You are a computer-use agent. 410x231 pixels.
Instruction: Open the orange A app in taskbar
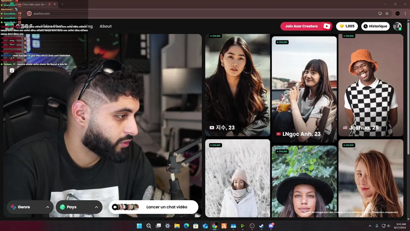224,226
